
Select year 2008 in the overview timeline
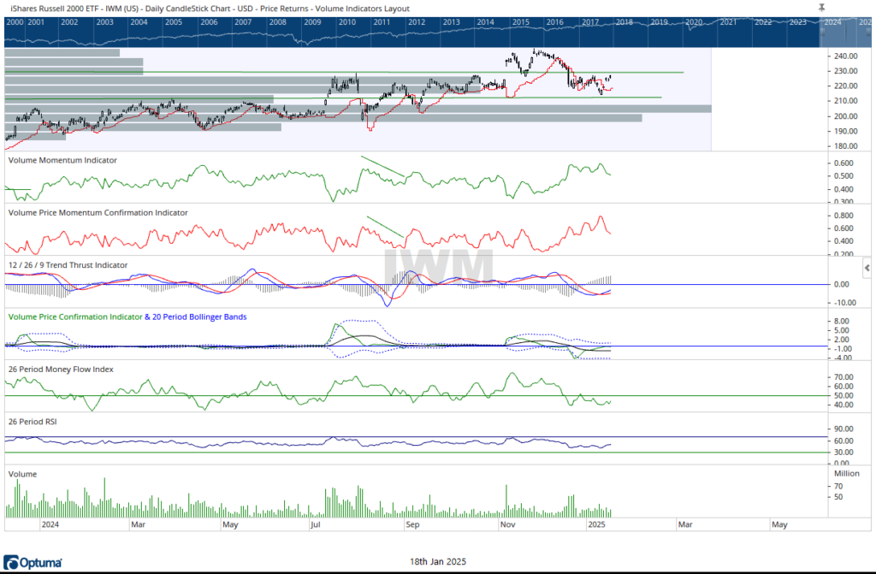click(277, 21)
